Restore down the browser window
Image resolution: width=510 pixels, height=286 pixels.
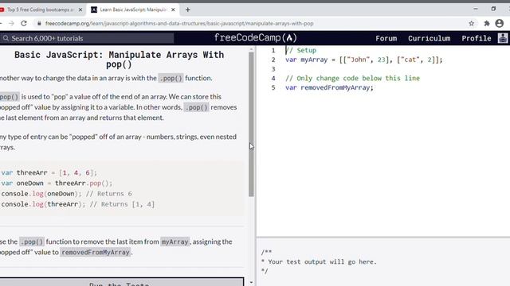pos(493,9)
